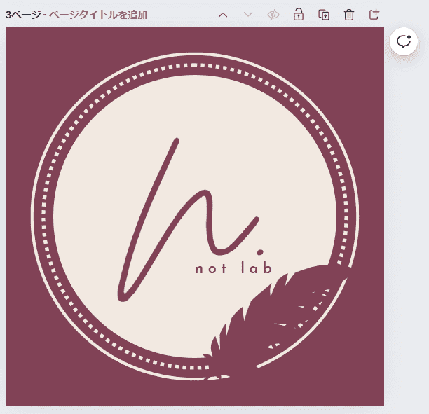Open the comment bubble button

pyautogui.click(x=404, y=42)
